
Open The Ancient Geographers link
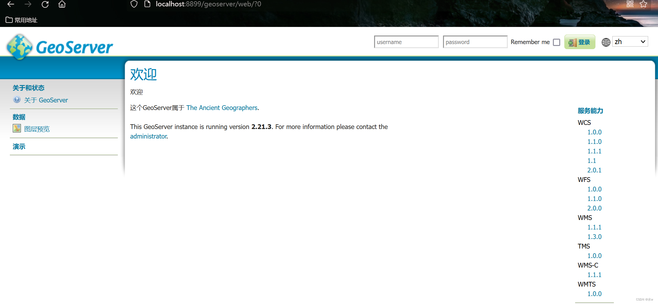tap(222, 108)
